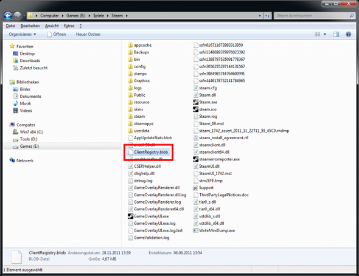This screenshot has width=359, height=276.
Task: Select the Bilder library
Action: [21, 89]
